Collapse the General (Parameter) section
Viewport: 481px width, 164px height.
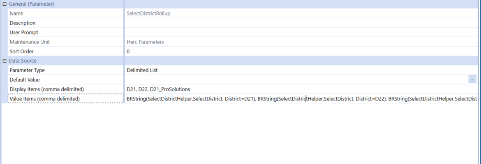coord(4,4)
